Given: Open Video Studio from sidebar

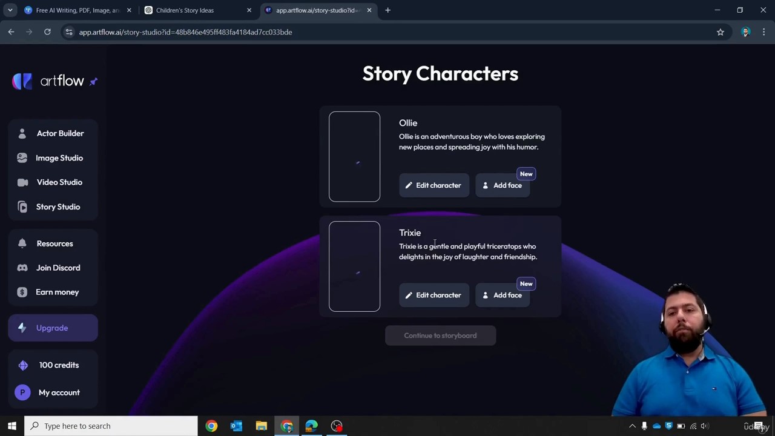Looking at the screenshot, I should pyautogui.click(x=53, y=182).
